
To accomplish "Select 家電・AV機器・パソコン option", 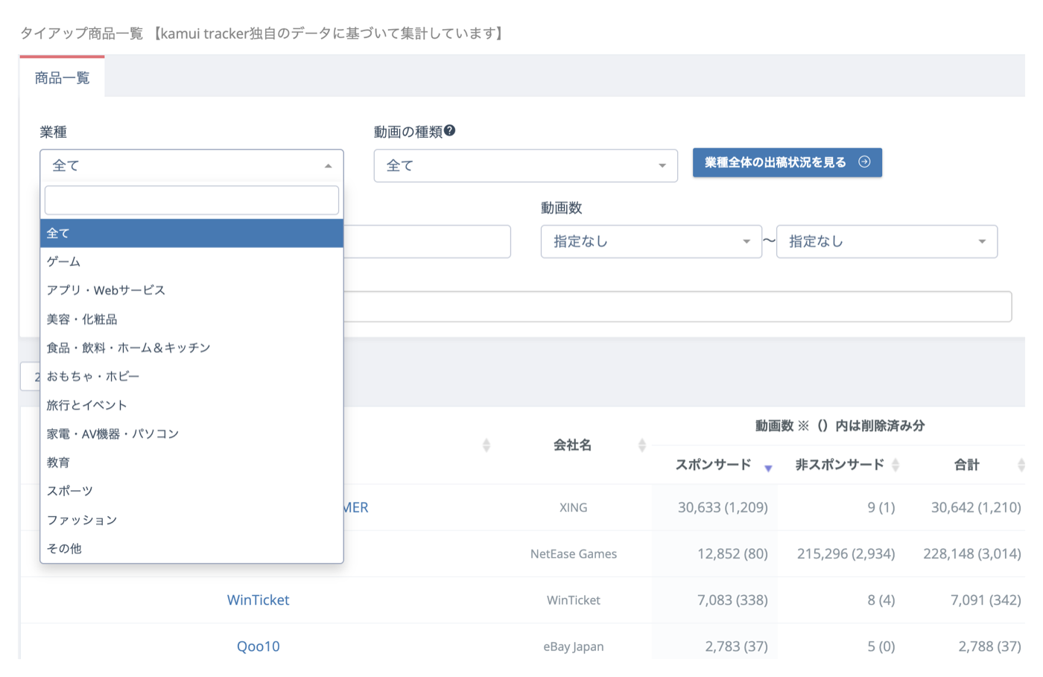I will point(191,433).
